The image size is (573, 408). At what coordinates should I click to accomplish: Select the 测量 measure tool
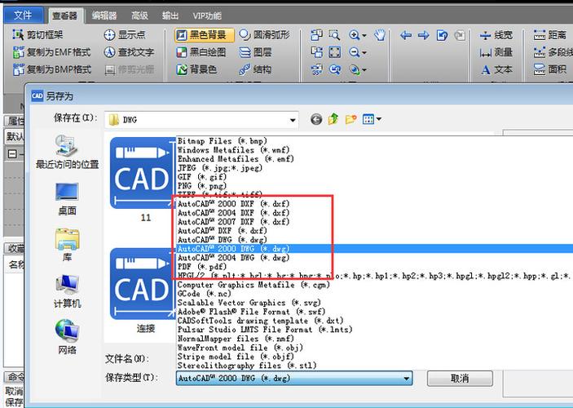point(496,52)
